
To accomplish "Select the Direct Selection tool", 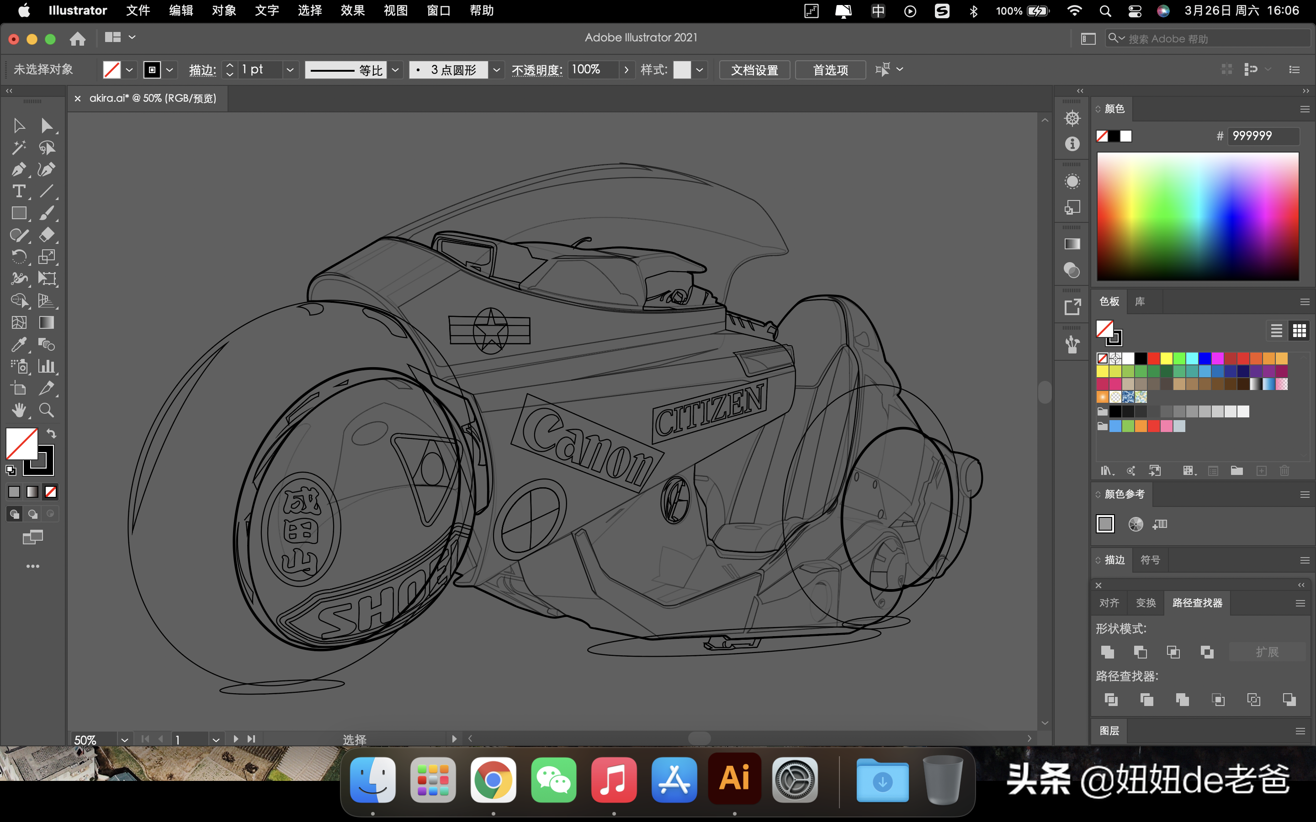I will point(47,126).
